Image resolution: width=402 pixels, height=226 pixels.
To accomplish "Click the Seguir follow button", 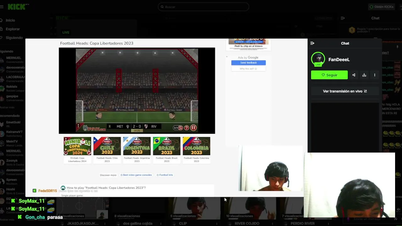I will (329, 75).
